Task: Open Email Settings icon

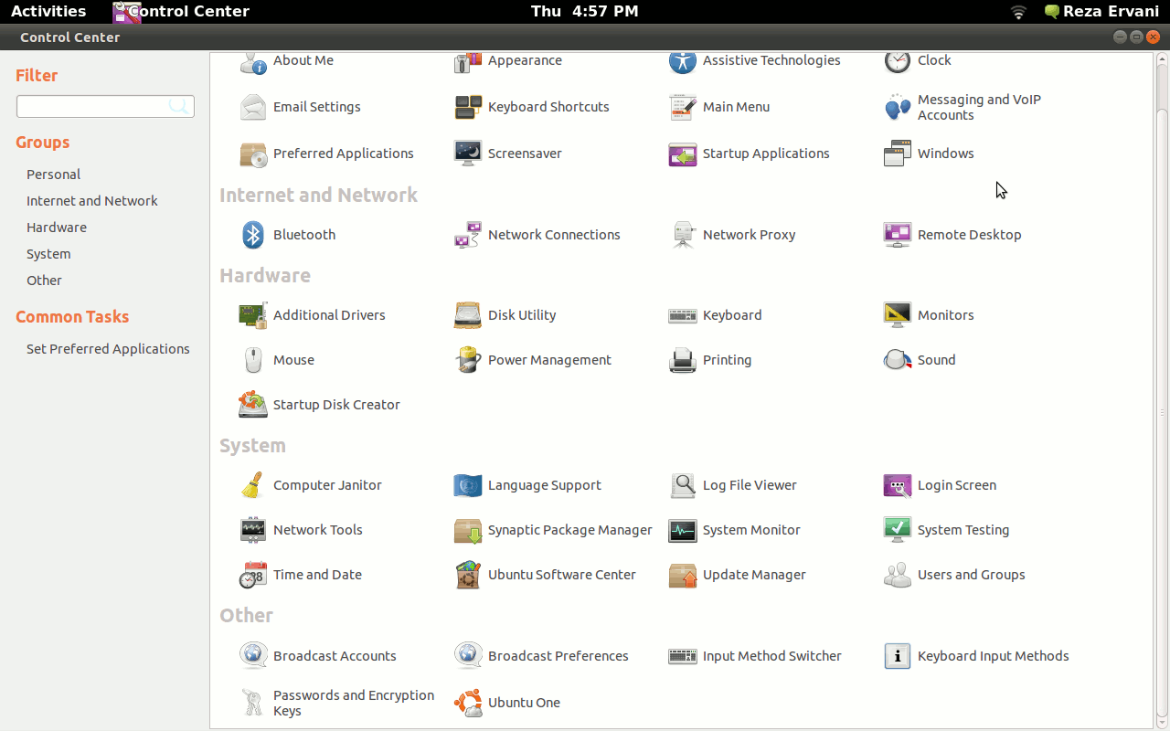Action: pos(253,107)
